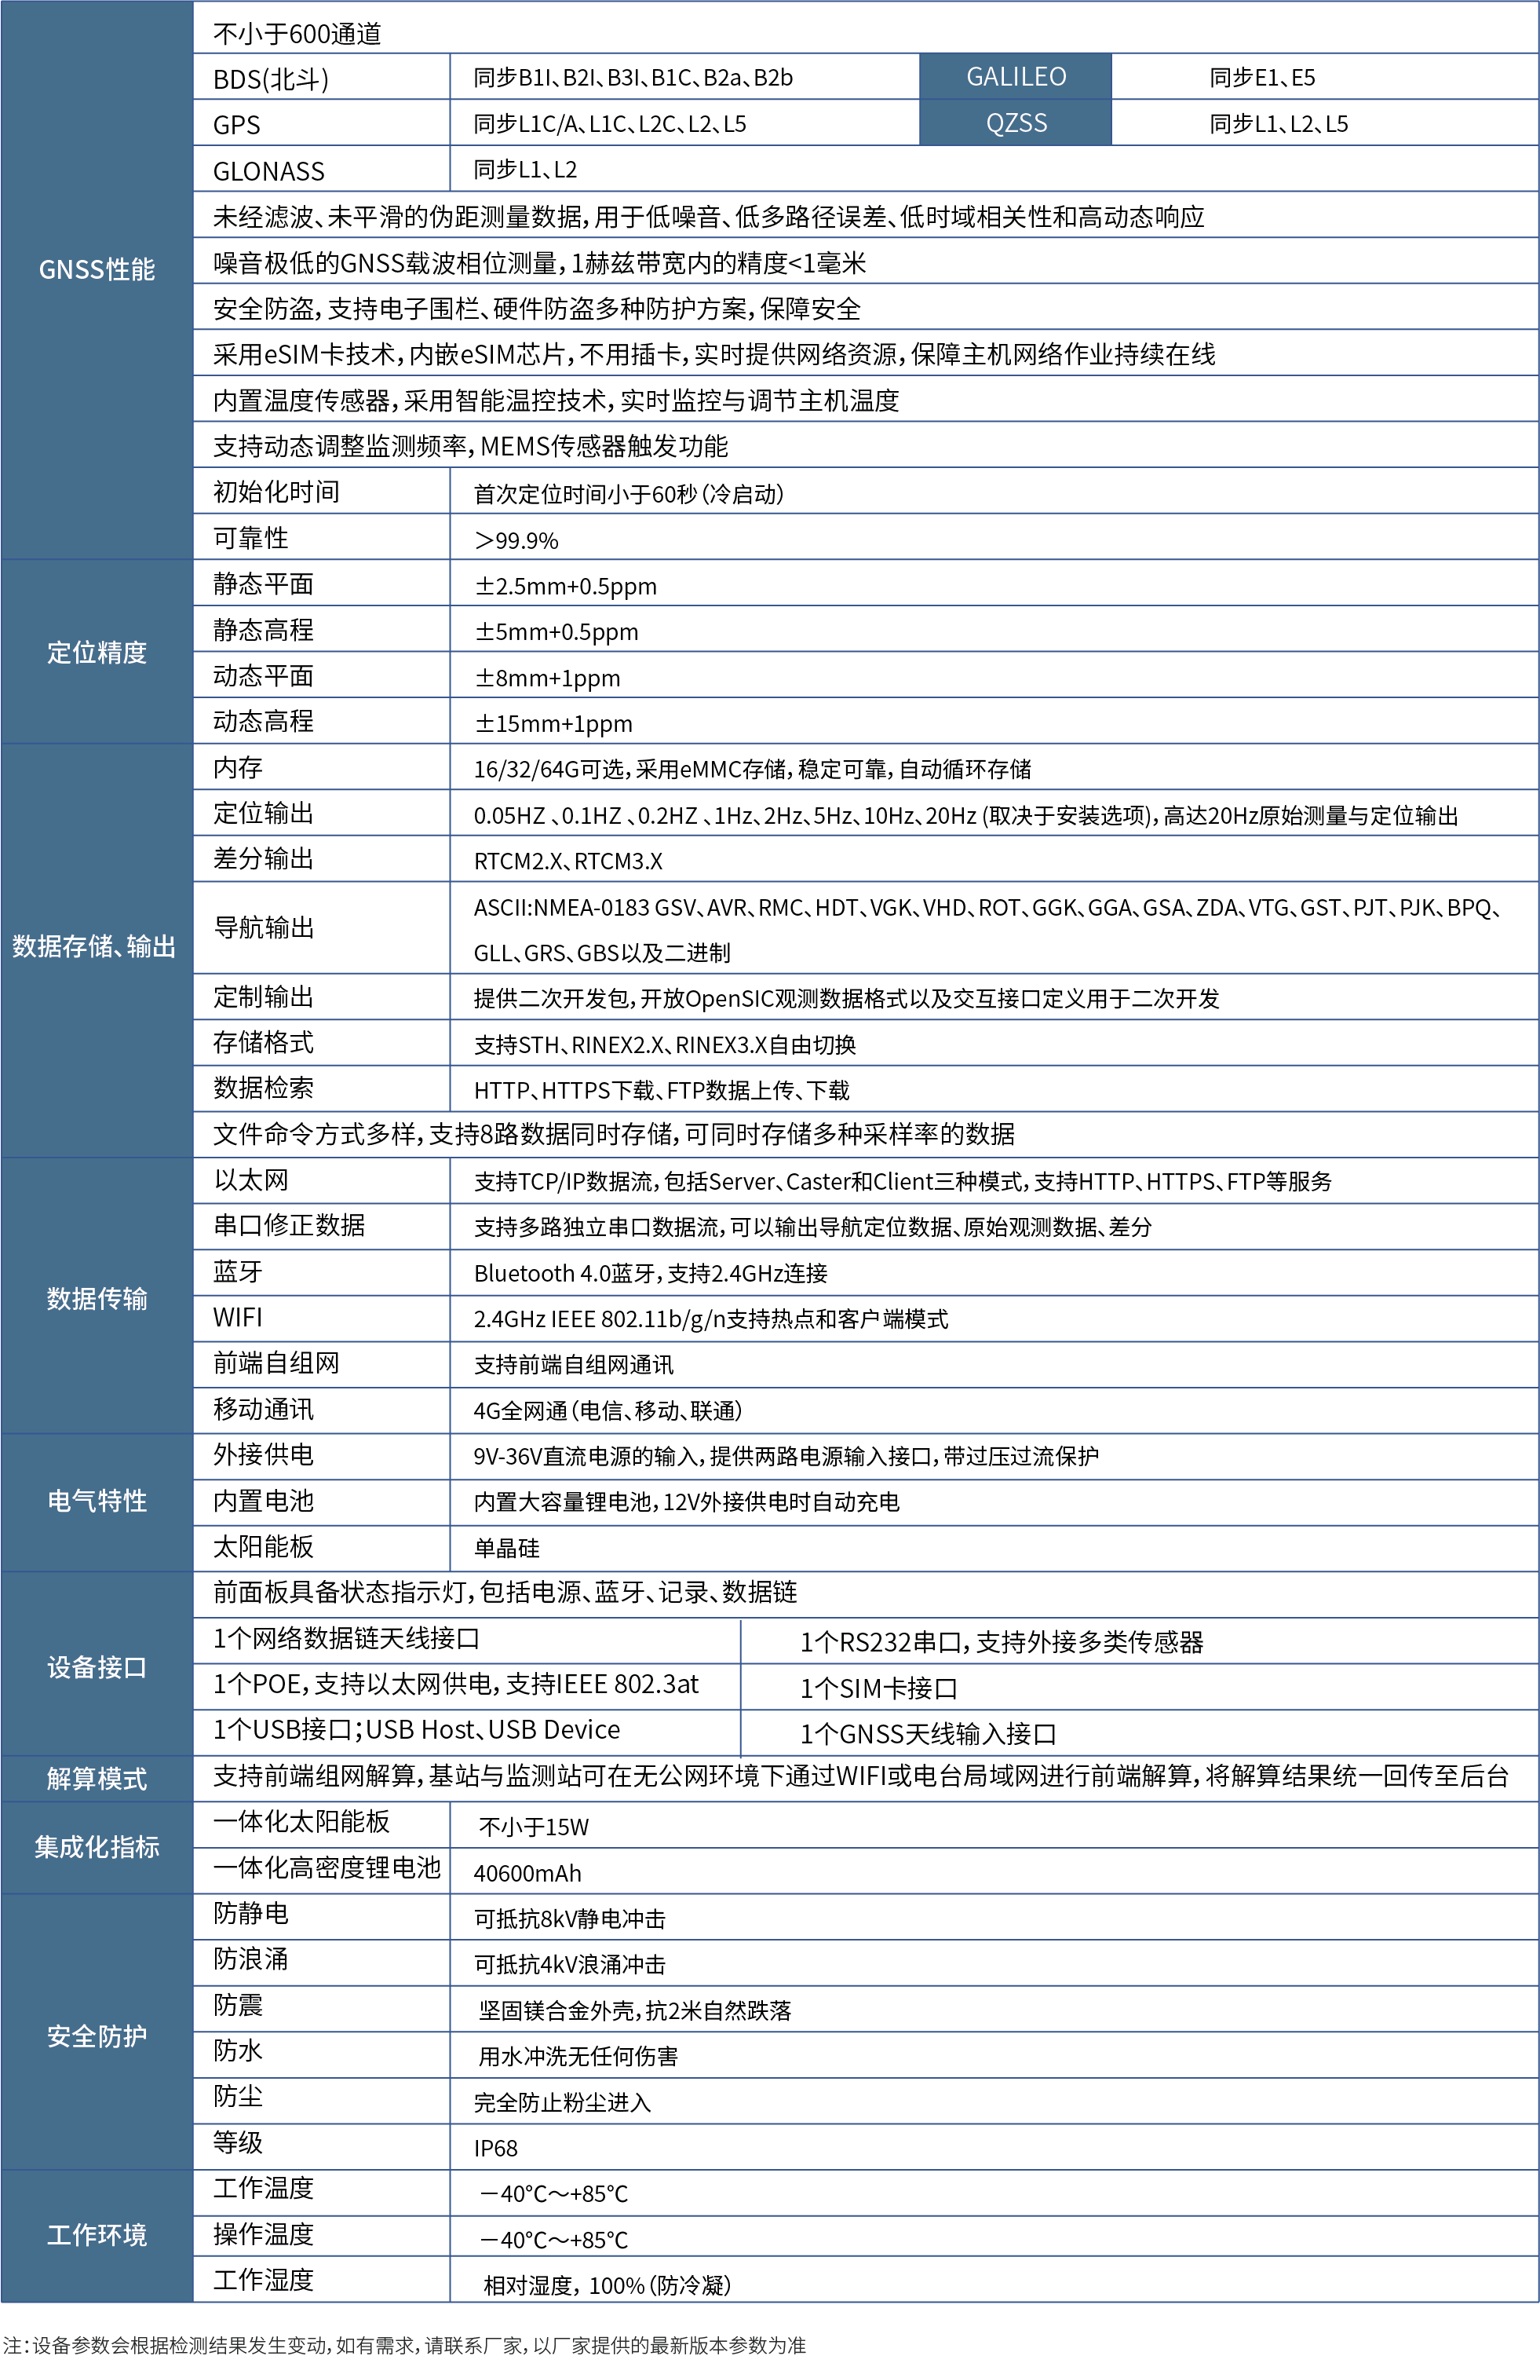This screenshot has width=1540, height=2374.
Task: Select the 太阳能板 单晶硅 value
Action: (x=506, y=1548)
